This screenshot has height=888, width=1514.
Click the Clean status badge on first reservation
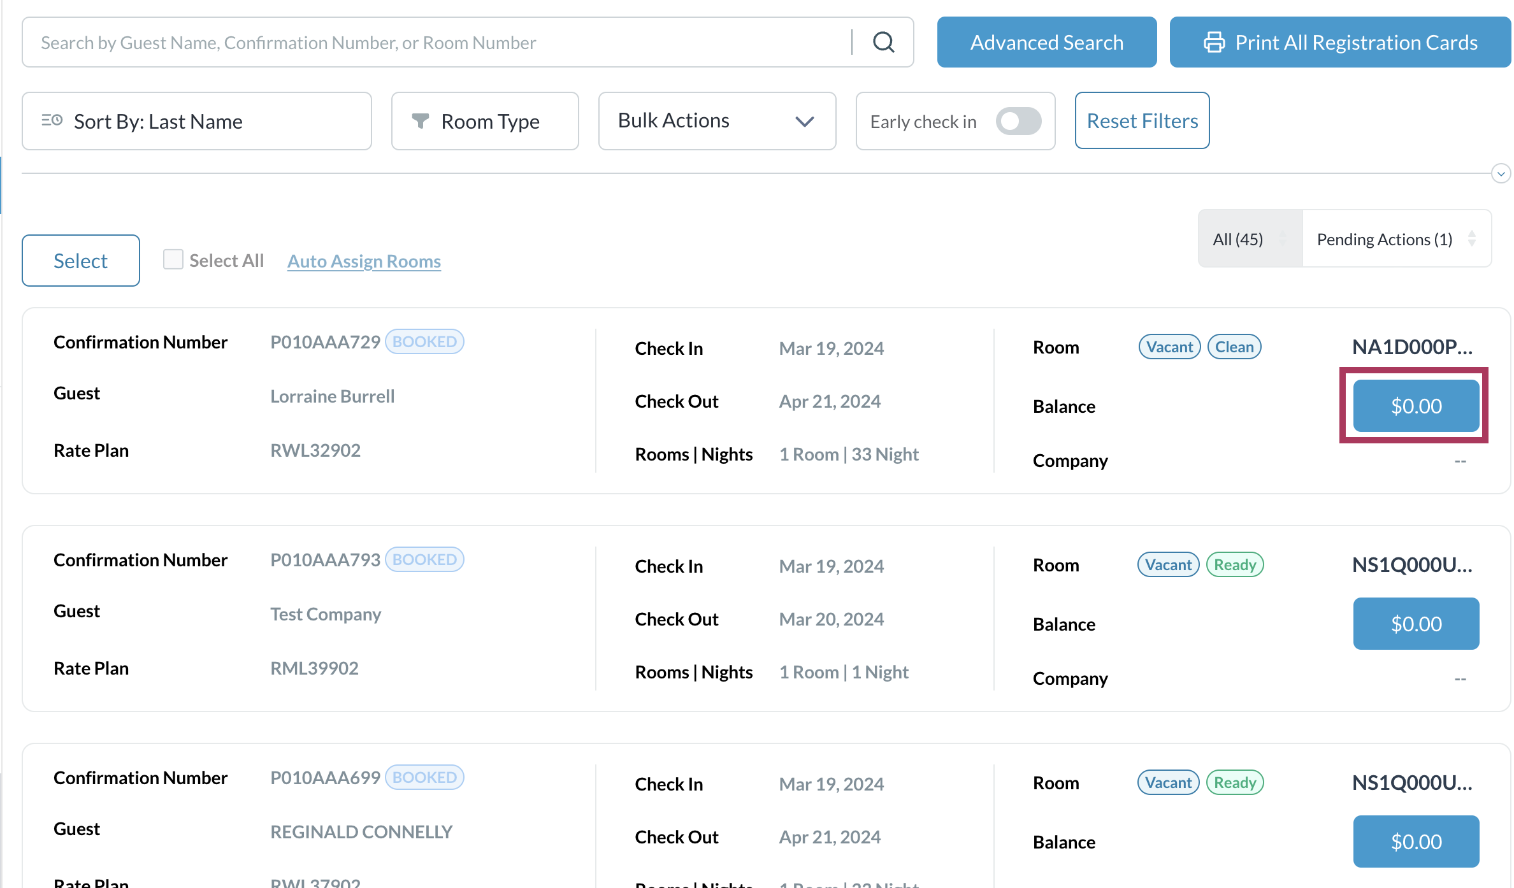[1234, 347]
